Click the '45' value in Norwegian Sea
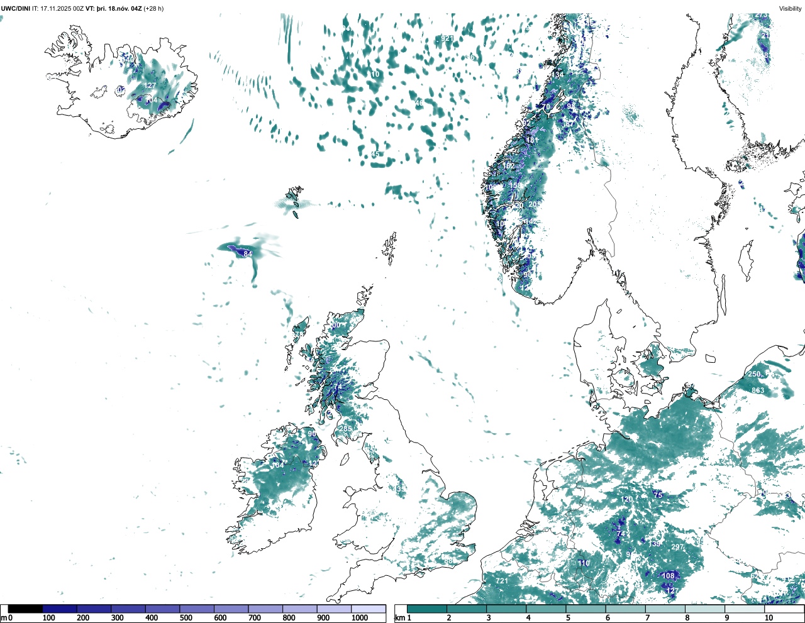 point(375,154)
